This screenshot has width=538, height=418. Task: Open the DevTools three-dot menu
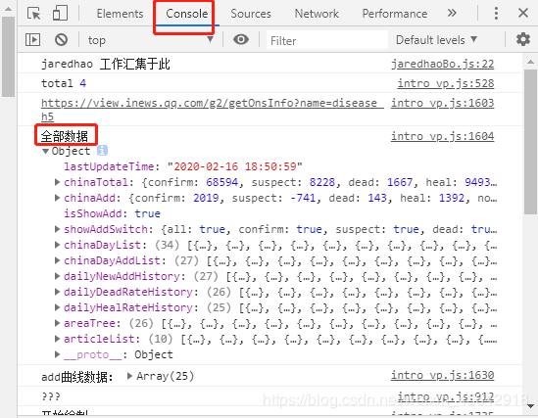496,14
